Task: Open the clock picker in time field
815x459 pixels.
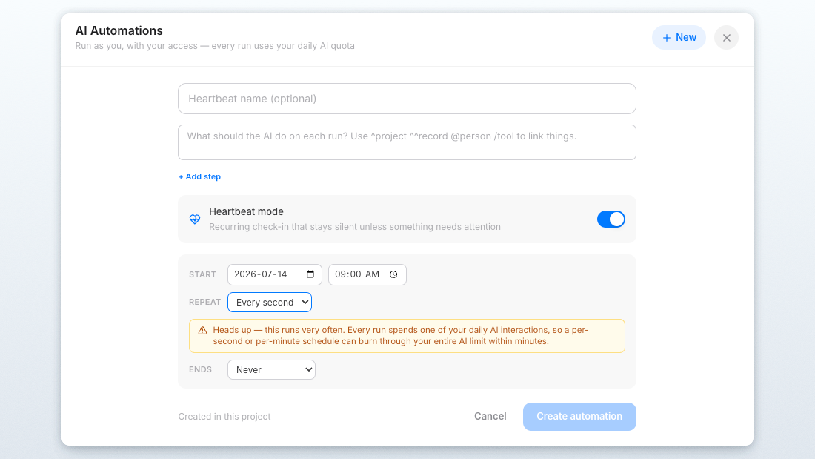Action: click(393, 274)
